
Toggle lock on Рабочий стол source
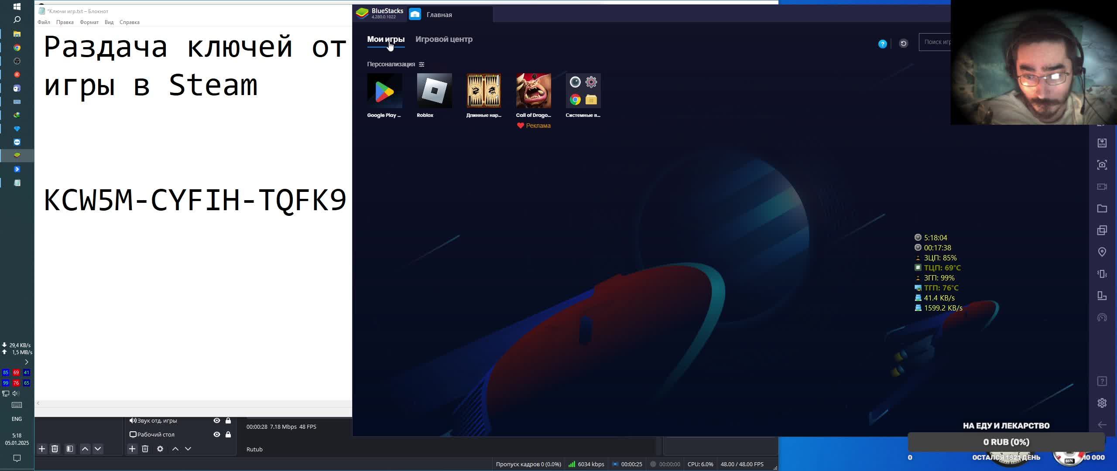tap(228, 434)
